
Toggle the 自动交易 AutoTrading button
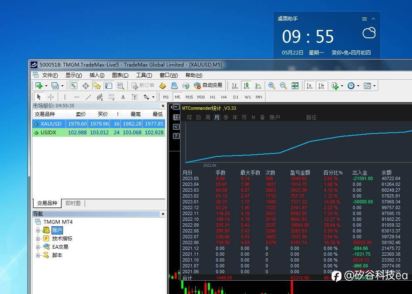pyautogui.click(x=208, y=86)
